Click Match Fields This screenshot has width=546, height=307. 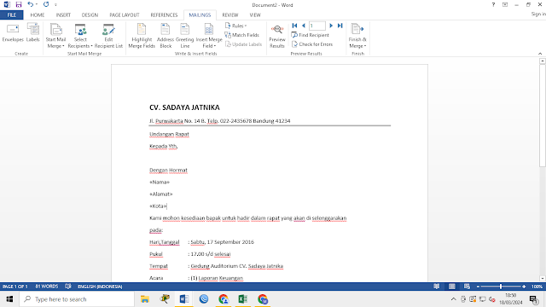tap(242, 35)
